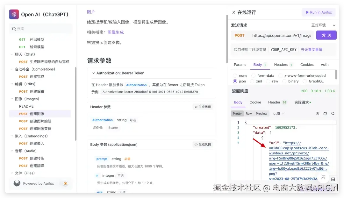Open the split layout panel icon

click(333, 180)
